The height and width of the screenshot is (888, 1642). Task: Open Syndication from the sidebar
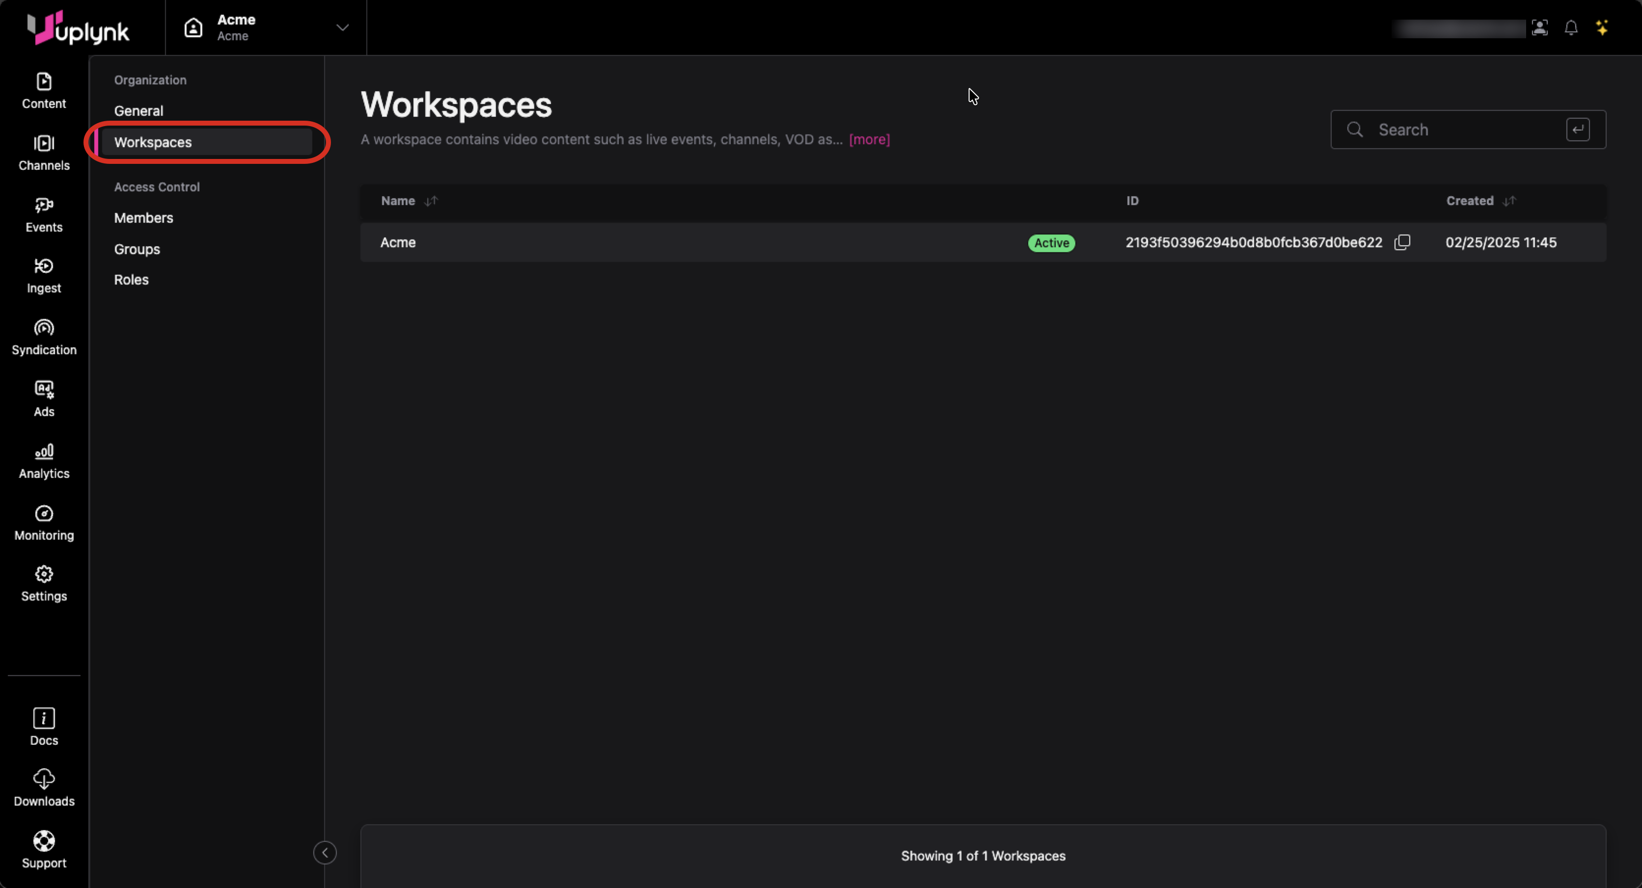[43, 337]
